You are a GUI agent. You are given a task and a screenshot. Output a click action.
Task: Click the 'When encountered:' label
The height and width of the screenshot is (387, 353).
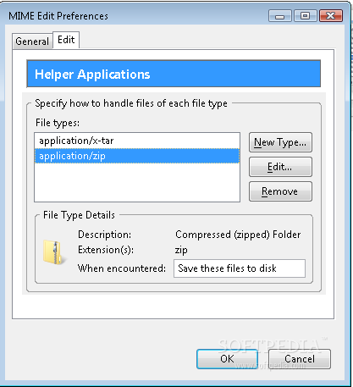coord(122,268)
